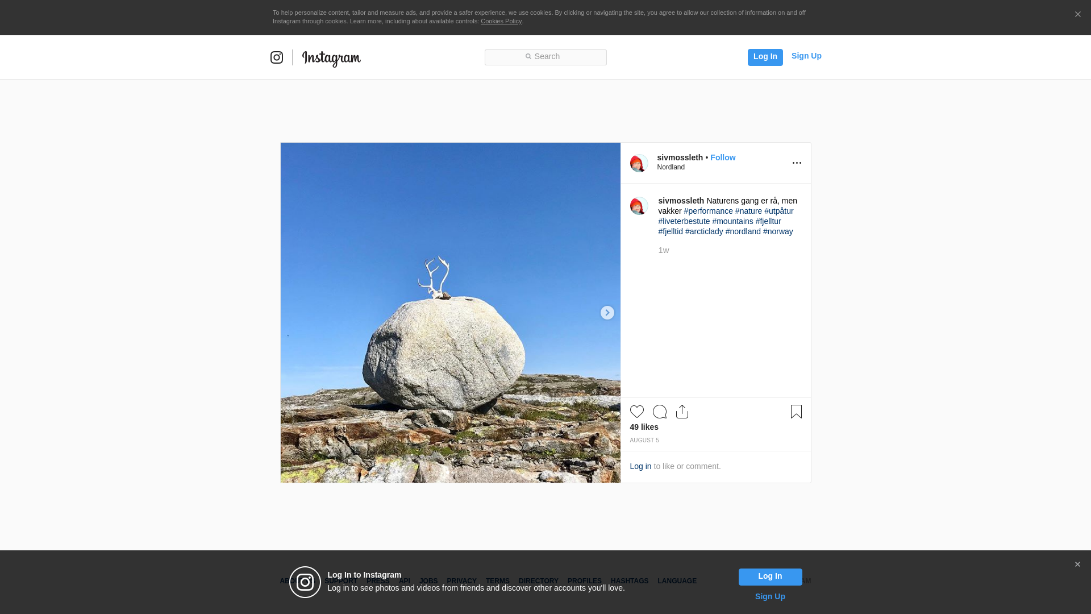This screenshot has height=614, width=1091.
Task: Open the LANGUAGE selector in footer
Action: pos(677,581)
